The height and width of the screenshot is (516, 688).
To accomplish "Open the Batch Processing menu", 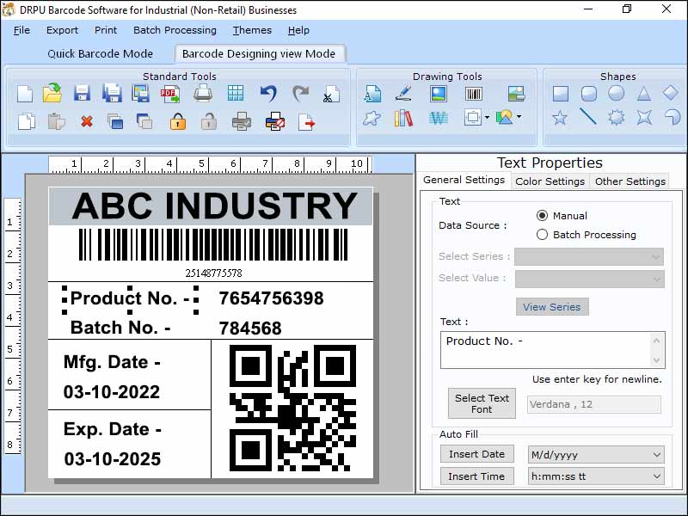I will (175, 30).
